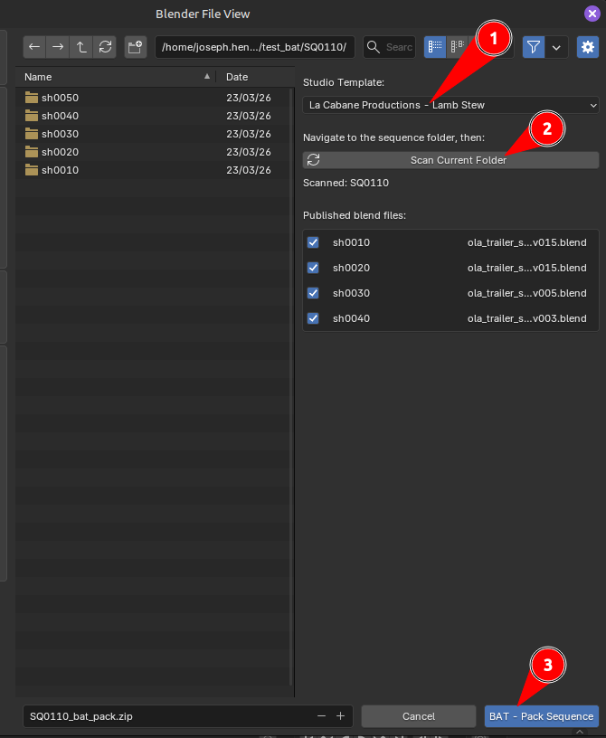Go to parent directory arrow
Image resolution: width=606 pixels, height=738 pixels.
(x=81, y=47)
